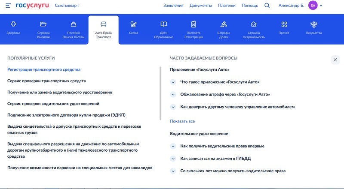Open the hamburger menu next to the Госуслуги logo

(8, 6)
